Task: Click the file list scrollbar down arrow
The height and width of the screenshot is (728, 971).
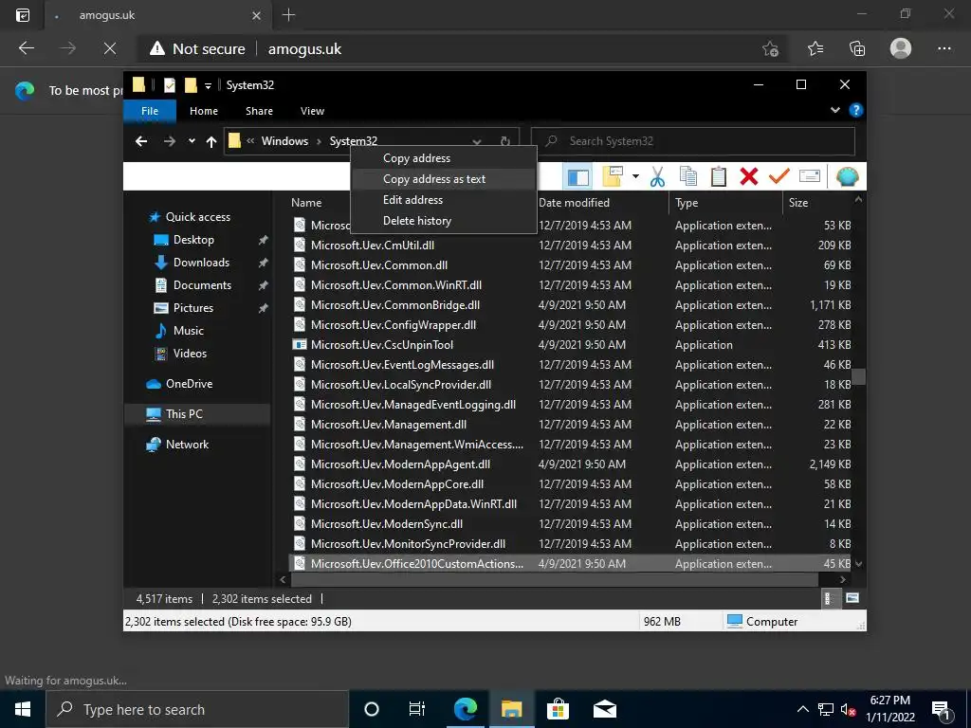Action: tap(858, 563)
